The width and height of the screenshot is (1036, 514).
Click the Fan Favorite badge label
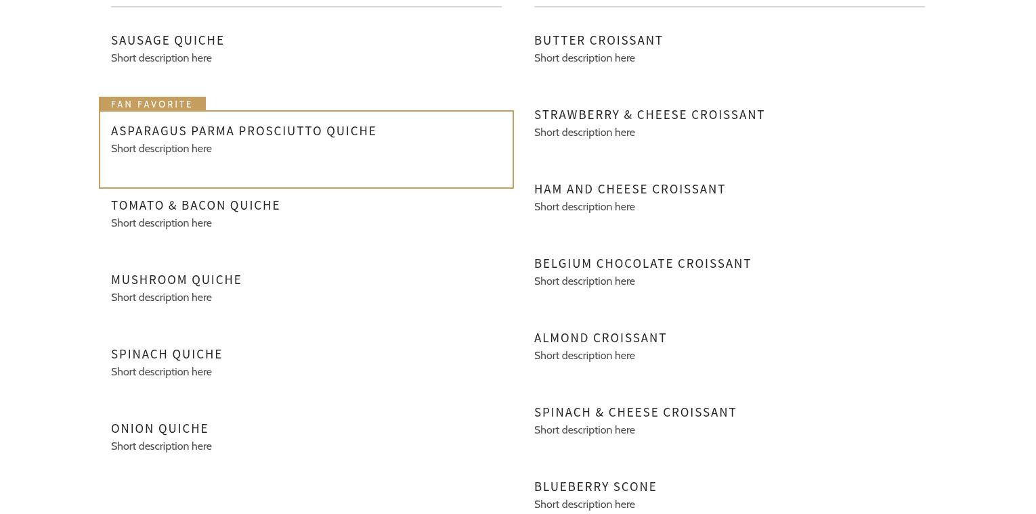pyautogui.click(x=152, y=104)
